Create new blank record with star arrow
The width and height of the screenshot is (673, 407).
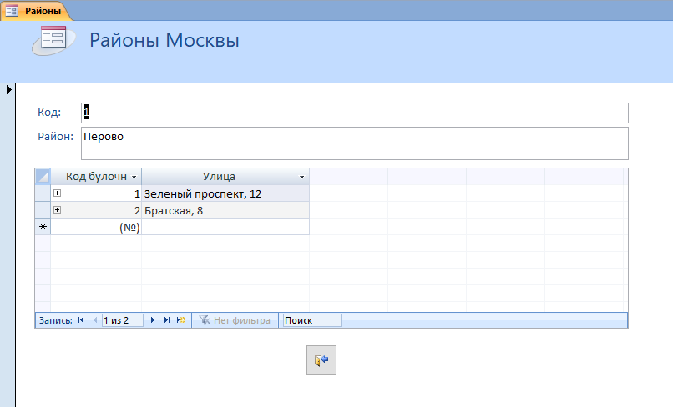click(x=181, y=320)
